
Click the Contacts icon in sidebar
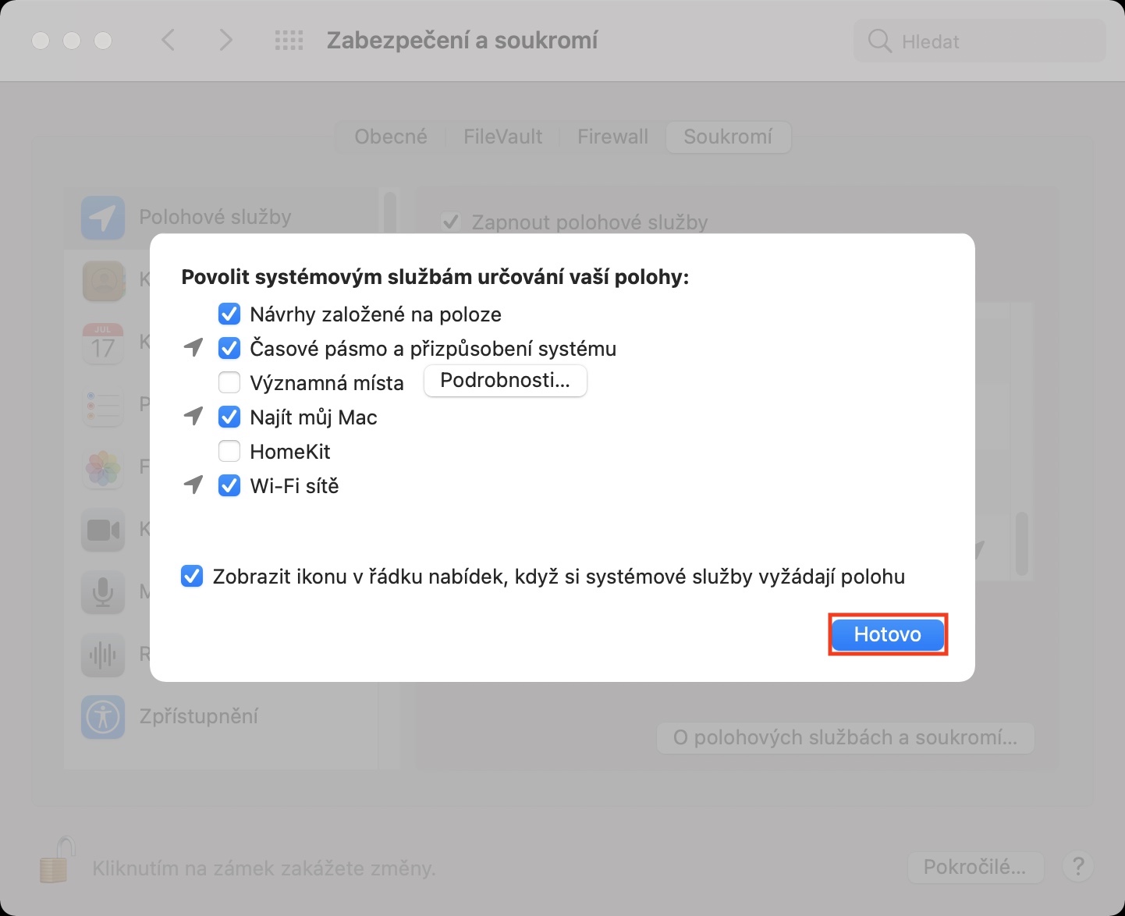pos(103,280)
